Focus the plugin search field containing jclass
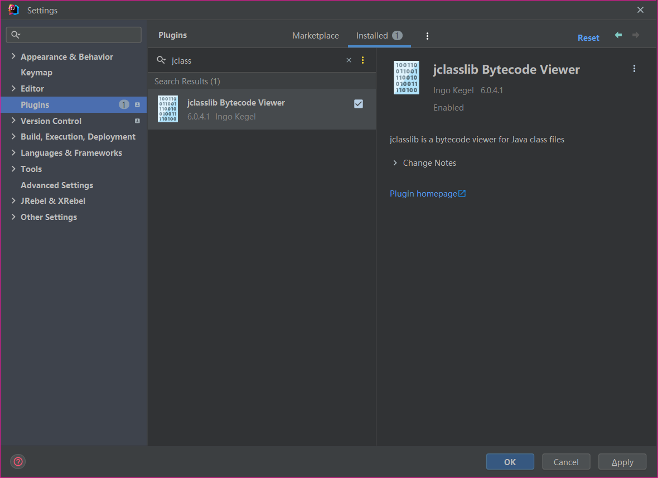The image size is (658, 478). point(256,60)
